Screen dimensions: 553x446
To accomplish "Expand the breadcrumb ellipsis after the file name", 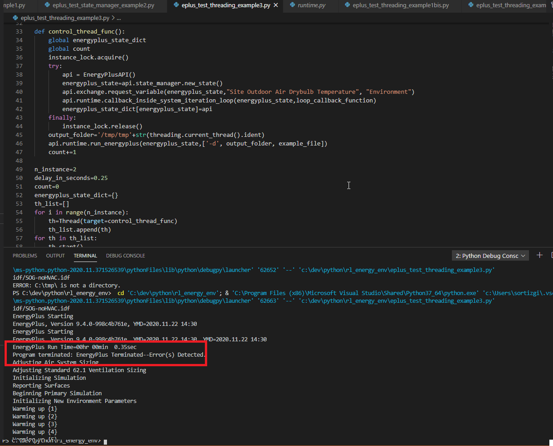I will [119, 18].
